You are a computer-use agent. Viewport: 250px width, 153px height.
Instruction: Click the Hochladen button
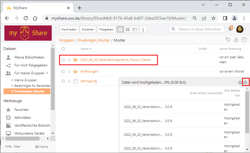[69, 30]
